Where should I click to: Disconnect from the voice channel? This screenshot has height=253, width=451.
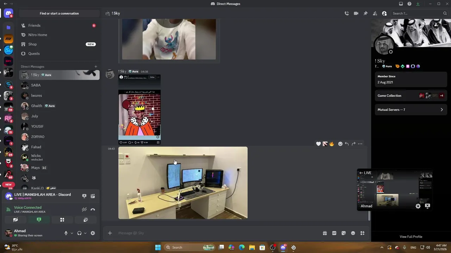tap(93, 209)
